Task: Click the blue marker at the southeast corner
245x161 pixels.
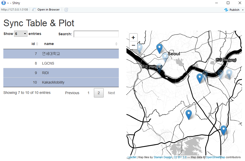Action: (x=224, y=130)
